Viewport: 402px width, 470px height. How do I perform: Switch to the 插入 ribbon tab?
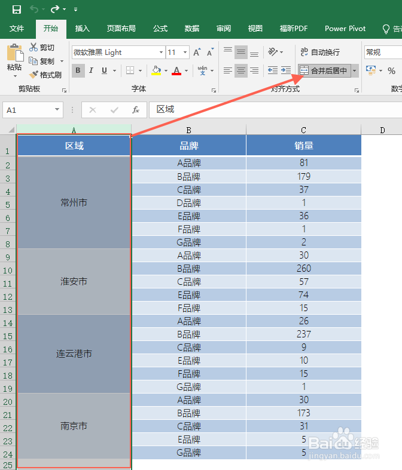click(83, 29)
